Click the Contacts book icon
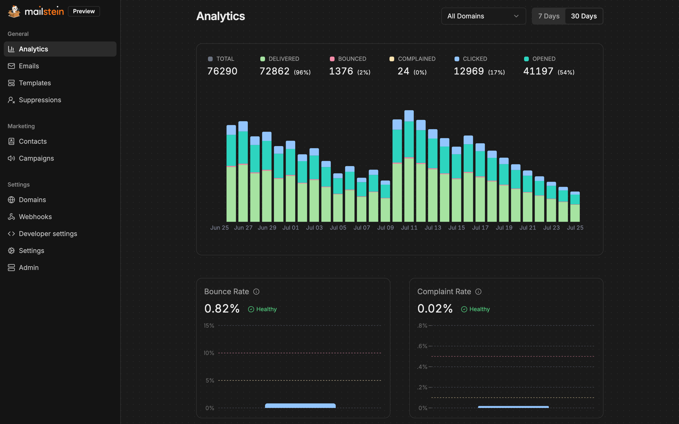The image size is (679, 424). (11, 141)
